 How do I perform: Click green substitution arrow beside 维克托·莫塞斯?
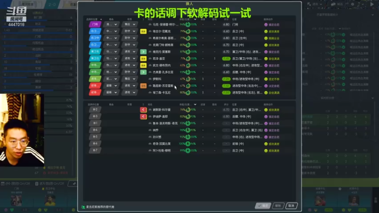point(143,52)
